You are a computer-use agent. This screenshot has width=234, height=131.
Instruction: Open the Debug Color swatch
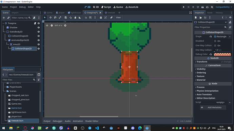tap(222, 54)
